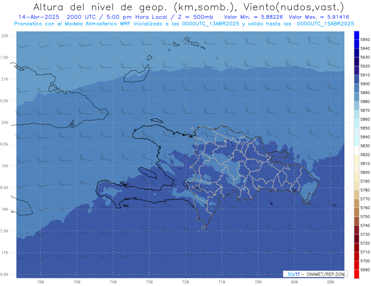Click the '68W' longitude label
The height and width of the screenshot is (286, 371).
(x=330, y=282)
